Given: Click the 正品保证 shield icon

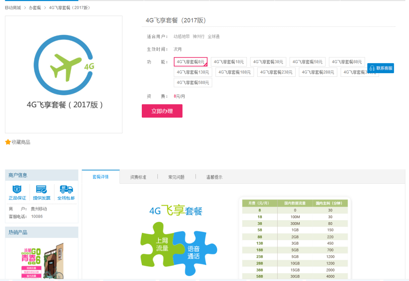Looking at the screenshot, I should coord(17,189).
